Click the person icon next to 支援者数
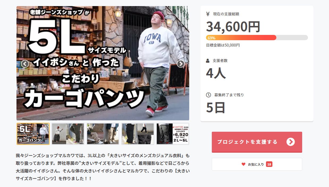329x187 pixels. [208, 61]
